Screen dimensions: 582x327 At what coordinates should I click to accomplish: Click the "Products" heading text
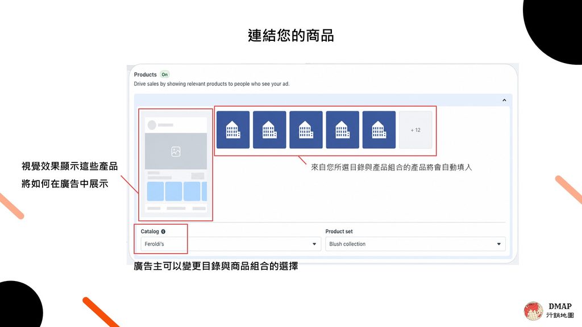[x=145, y=74]
